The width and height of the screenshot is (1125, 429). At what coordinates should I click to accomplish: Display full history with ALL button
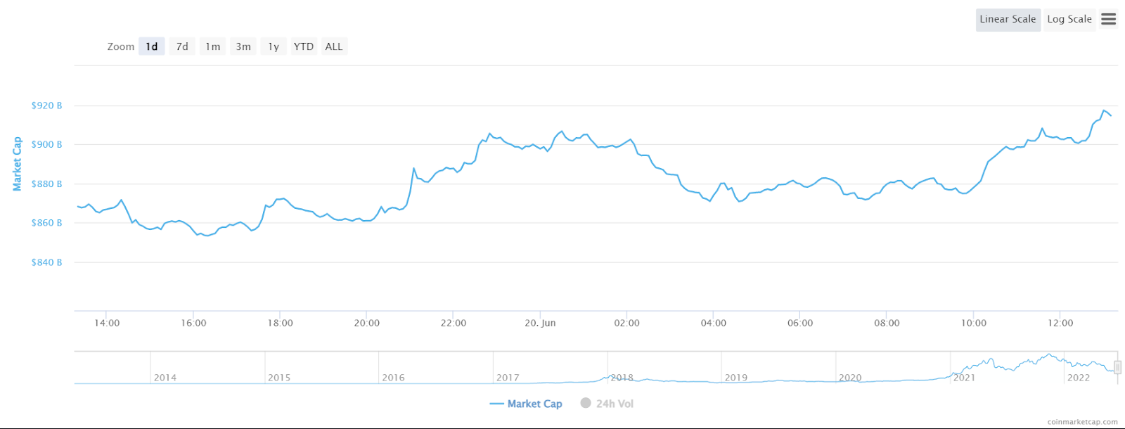pos(334,46)
